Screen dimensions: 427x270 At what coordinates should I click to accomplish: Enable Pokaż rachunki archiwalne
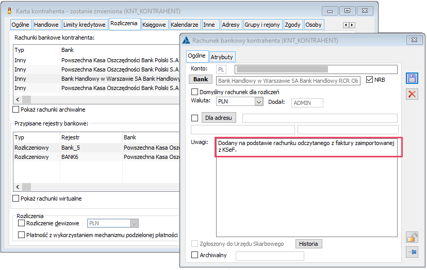[x=16, y=110]
